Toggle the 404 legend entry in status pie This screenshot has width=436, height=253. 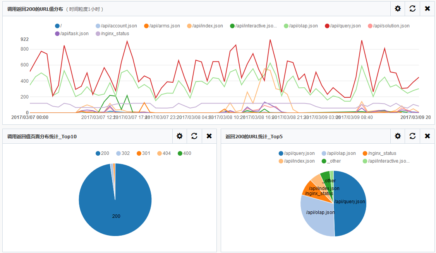164,153
